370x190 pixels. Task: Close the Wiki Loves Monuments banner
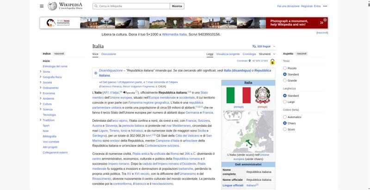325,20
